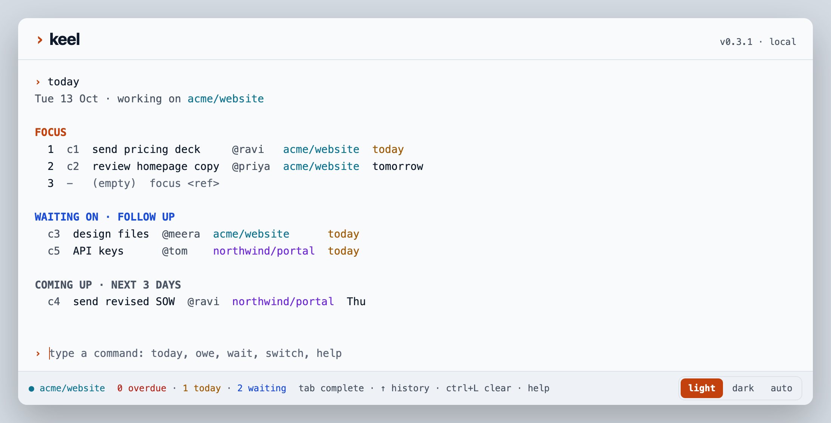Click the c2 reference code

point(73,167)
